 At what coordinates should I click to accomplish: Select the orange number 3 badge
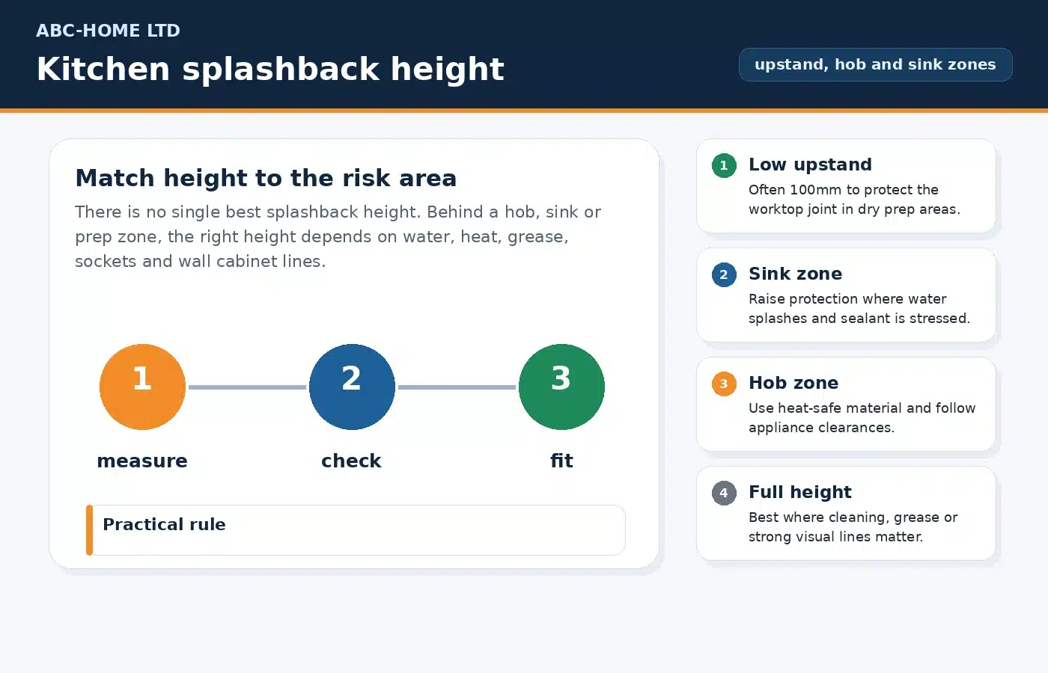click(x=724, y=384)
